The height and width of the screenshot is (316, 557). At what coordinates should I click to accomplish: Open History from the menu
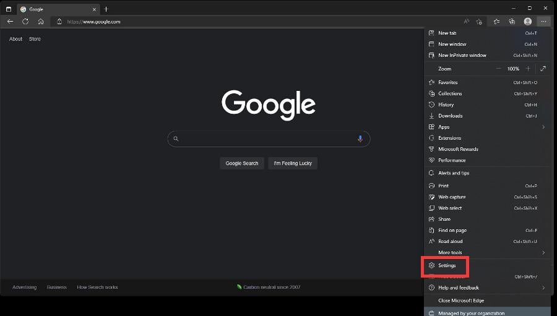487,105
